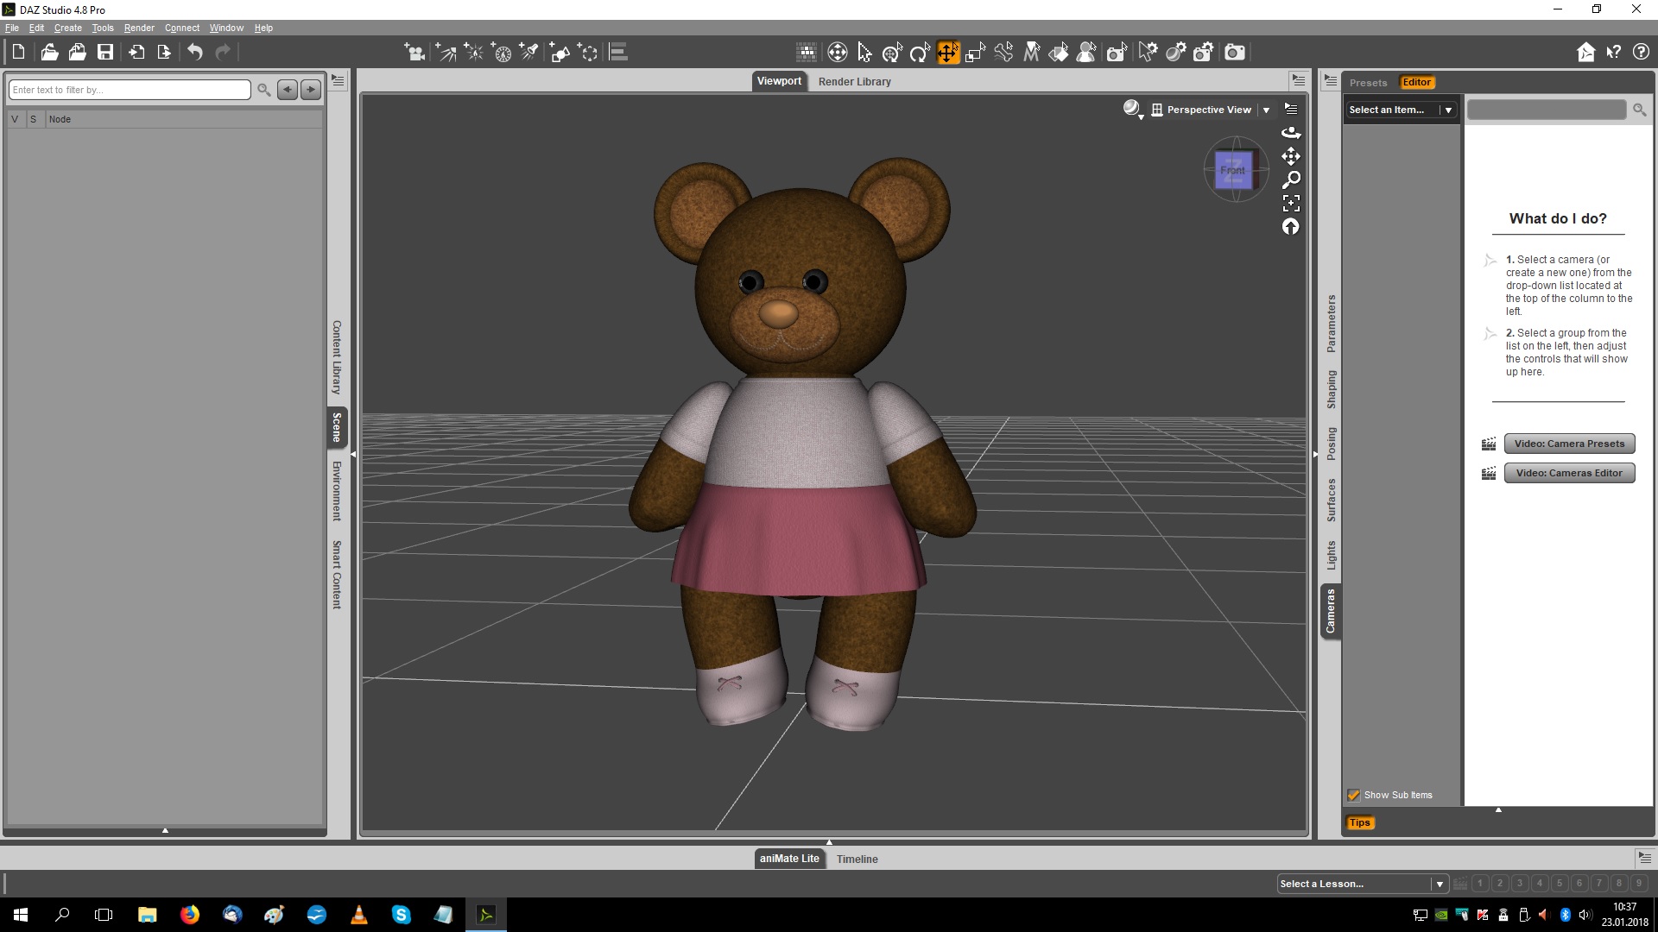Image resolution: width=1658 pixels, height=932 pixels.
Task: Switch to the Render Library tab
Action: [854, 81]
